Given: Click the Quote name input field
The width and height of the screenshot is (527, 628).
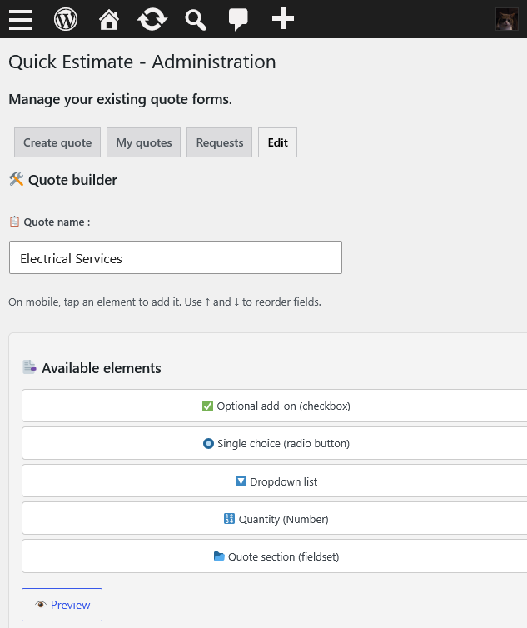Looking at the screenshot, I should pos(176,257).
